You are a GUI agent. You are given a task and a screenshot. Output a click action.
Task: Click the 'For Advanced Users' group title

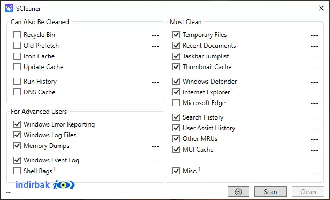coord(39,112)
